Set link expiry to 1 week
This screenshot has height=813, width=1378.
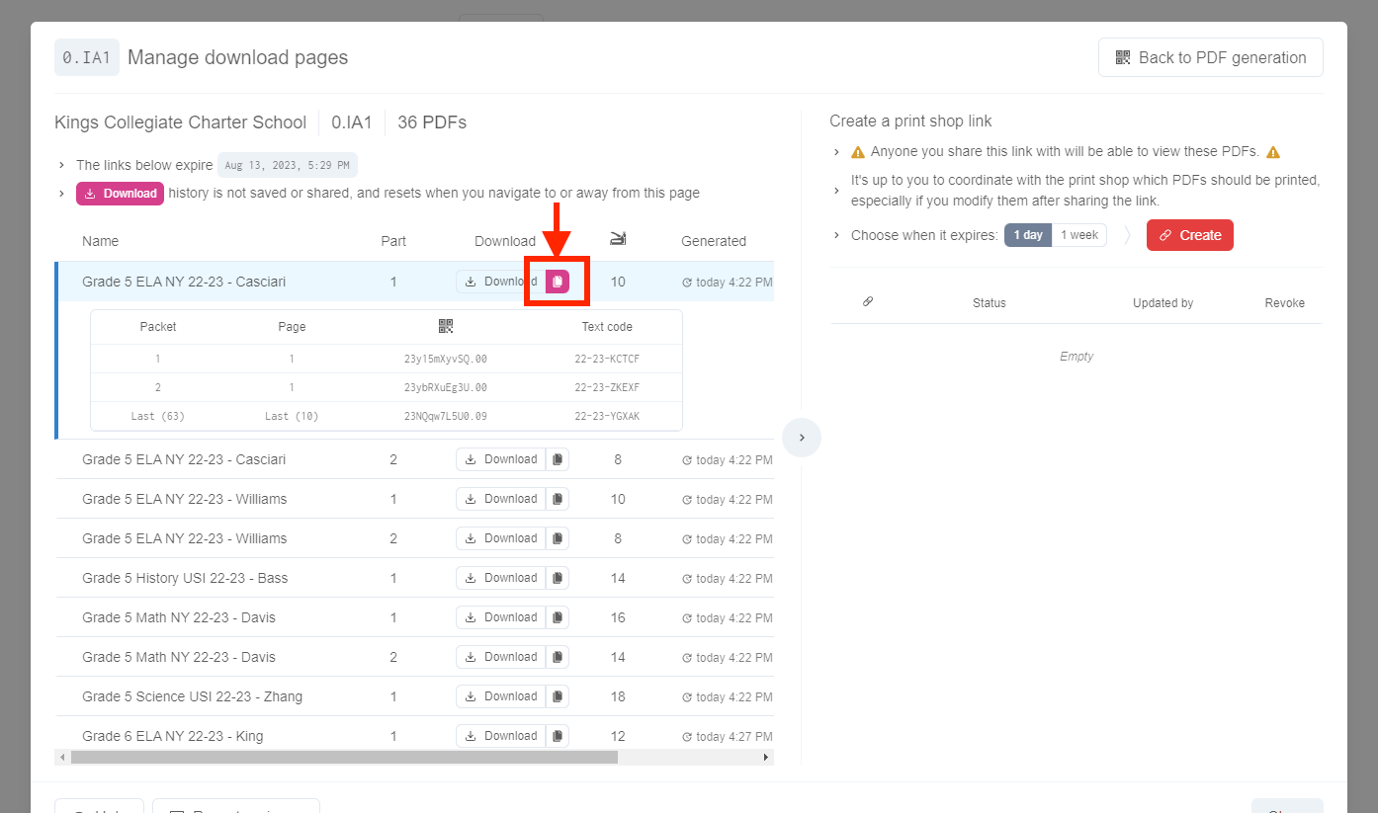point(1079,235)
